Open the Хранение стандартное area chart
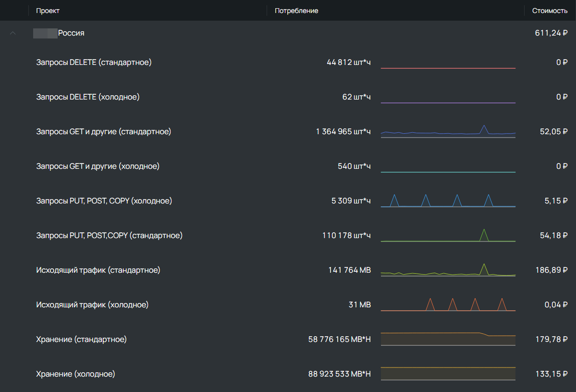576x392 pixels. (x=448, y=339)
